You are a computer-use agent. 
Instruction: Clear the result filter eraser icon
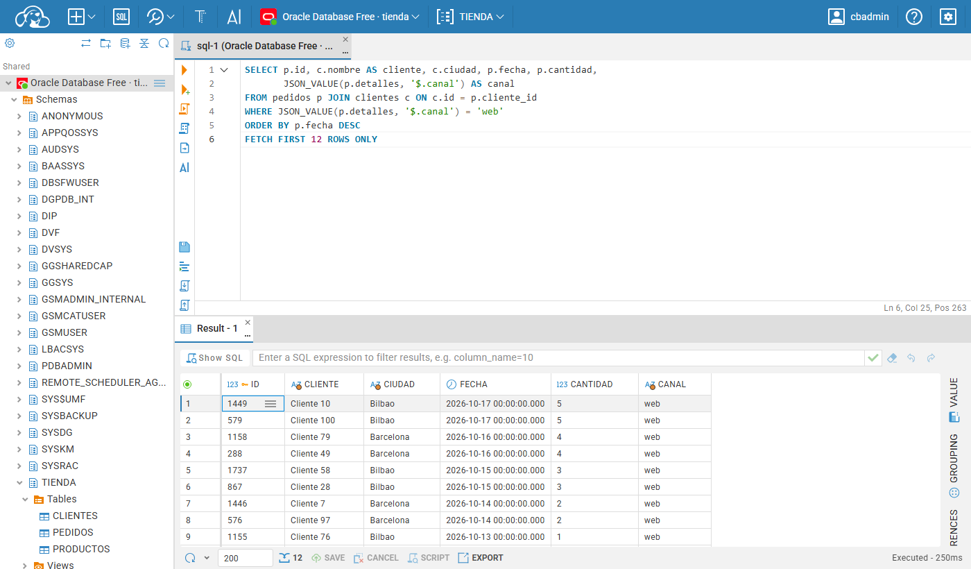893,358
